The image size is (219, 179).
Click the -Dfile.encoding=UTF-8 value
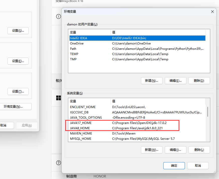tap(128, 118)
